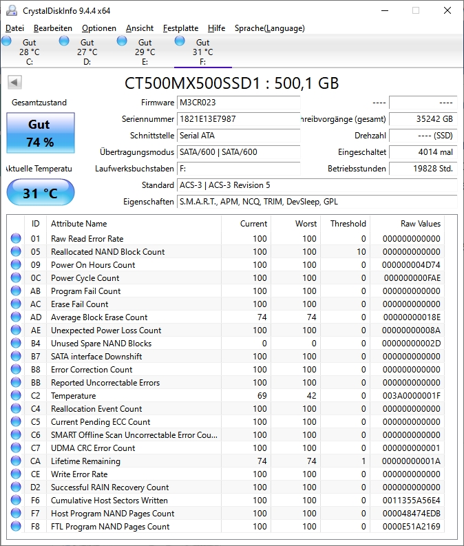Select drive F: health status orb

click(x=180, y=41)
